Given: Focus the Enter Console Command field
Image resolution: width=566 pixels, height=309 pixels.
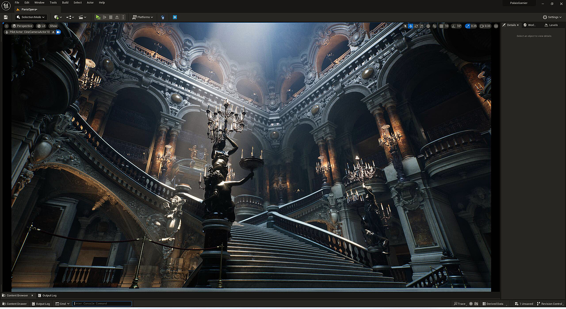Looking at the screenshot, I should (102, 304).
